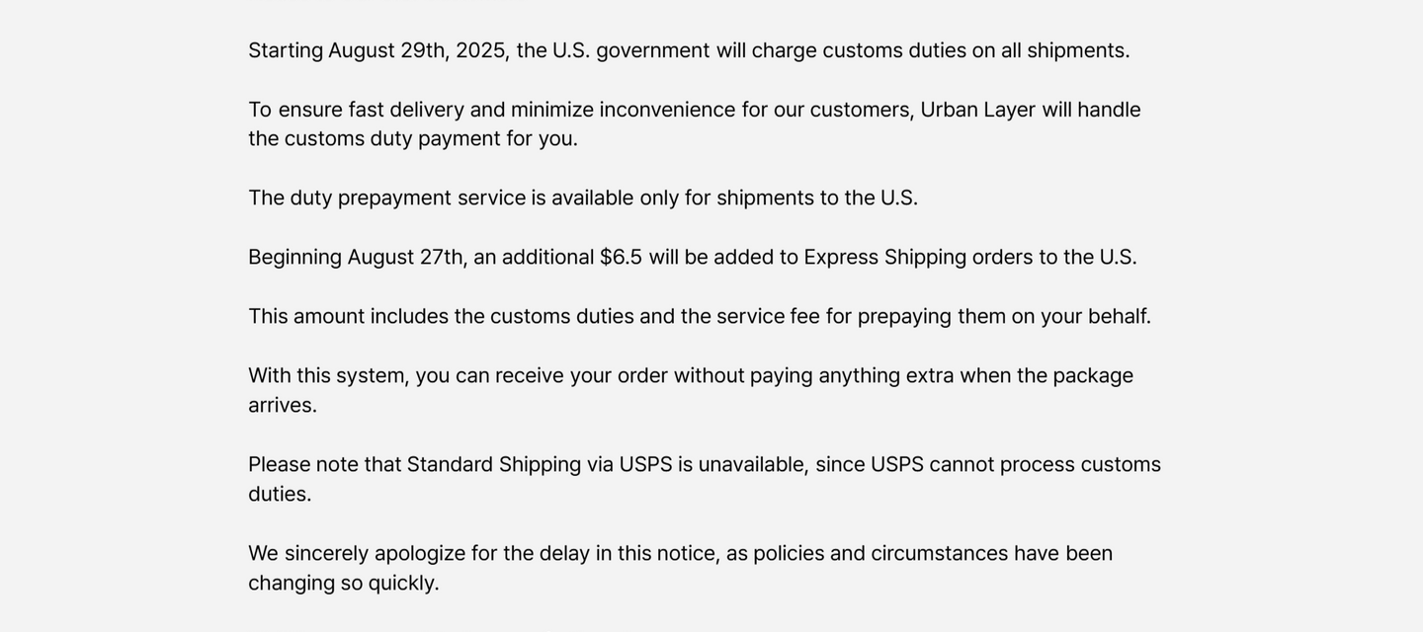Click the 'Beginning August 27th' paragraph

tap(693, 258)
